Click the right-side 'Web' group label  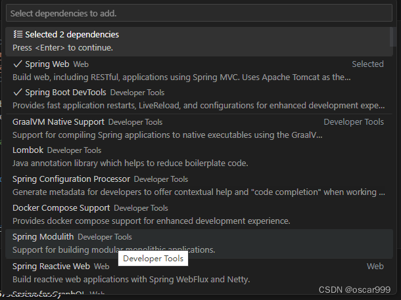[x=375, y=267]
